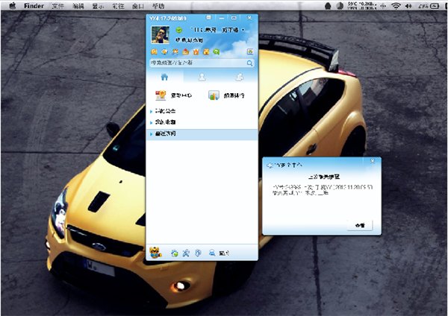448x316 pixels.
Task: Open the Apple menu
Action: 13,6
